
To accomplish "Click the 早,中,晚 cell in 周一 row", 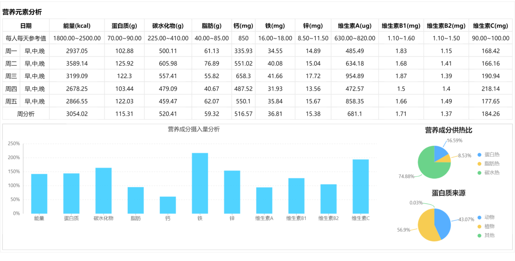I will click(35, 51).
